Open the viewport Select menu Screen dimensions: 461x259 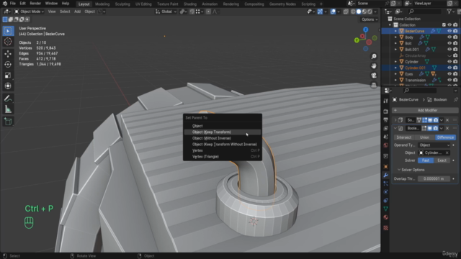pyautogui.click(x=65, y=12)
